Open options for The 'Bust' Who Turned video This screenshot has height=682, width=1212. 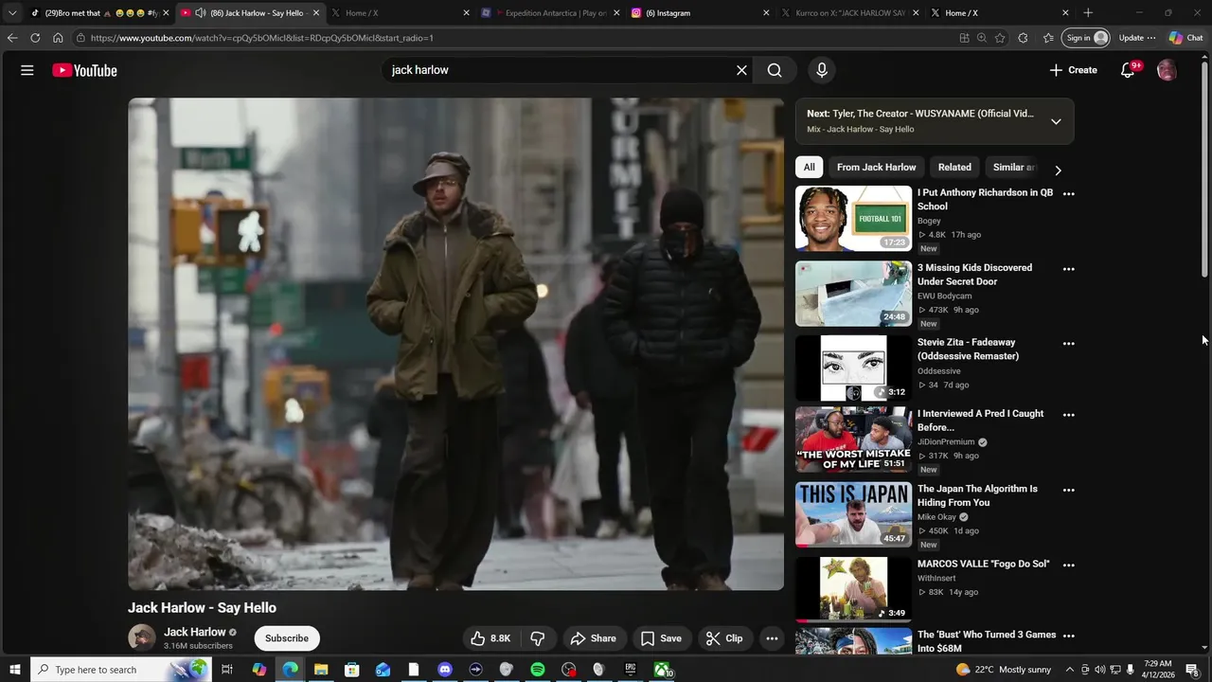1069,636
